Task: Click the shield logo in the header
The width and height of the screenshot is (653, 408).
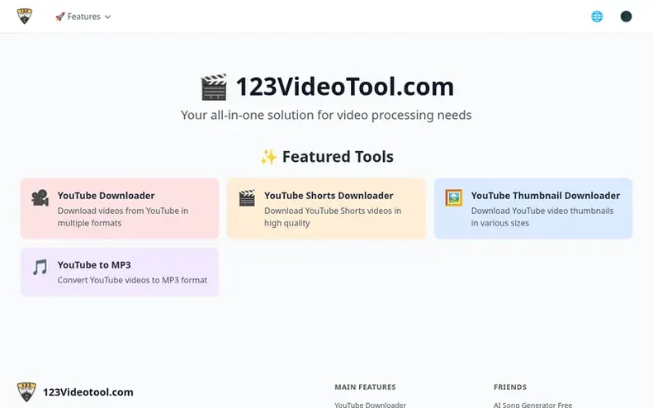Action: 25,17
